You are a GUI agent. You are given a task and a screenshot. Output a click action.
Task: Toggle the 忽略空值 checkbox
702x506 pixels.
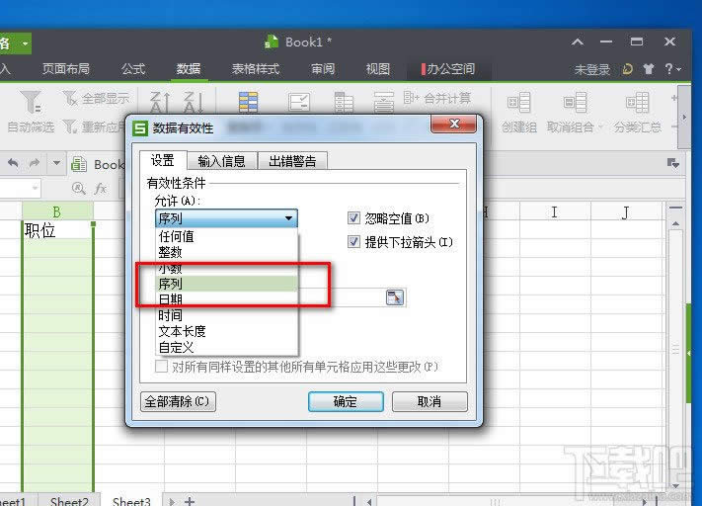[x=353, y=218]
